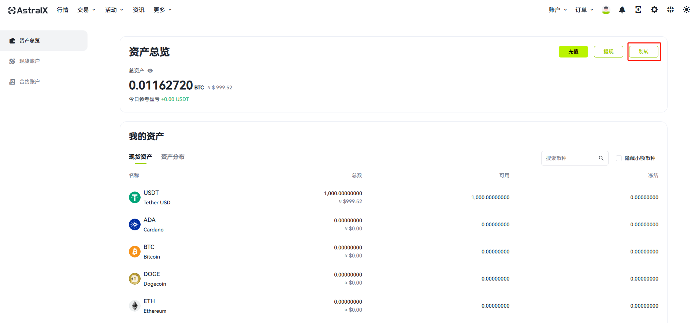Click the 'Cardano' name text
The image size is (695, 323).
[153, 230]
